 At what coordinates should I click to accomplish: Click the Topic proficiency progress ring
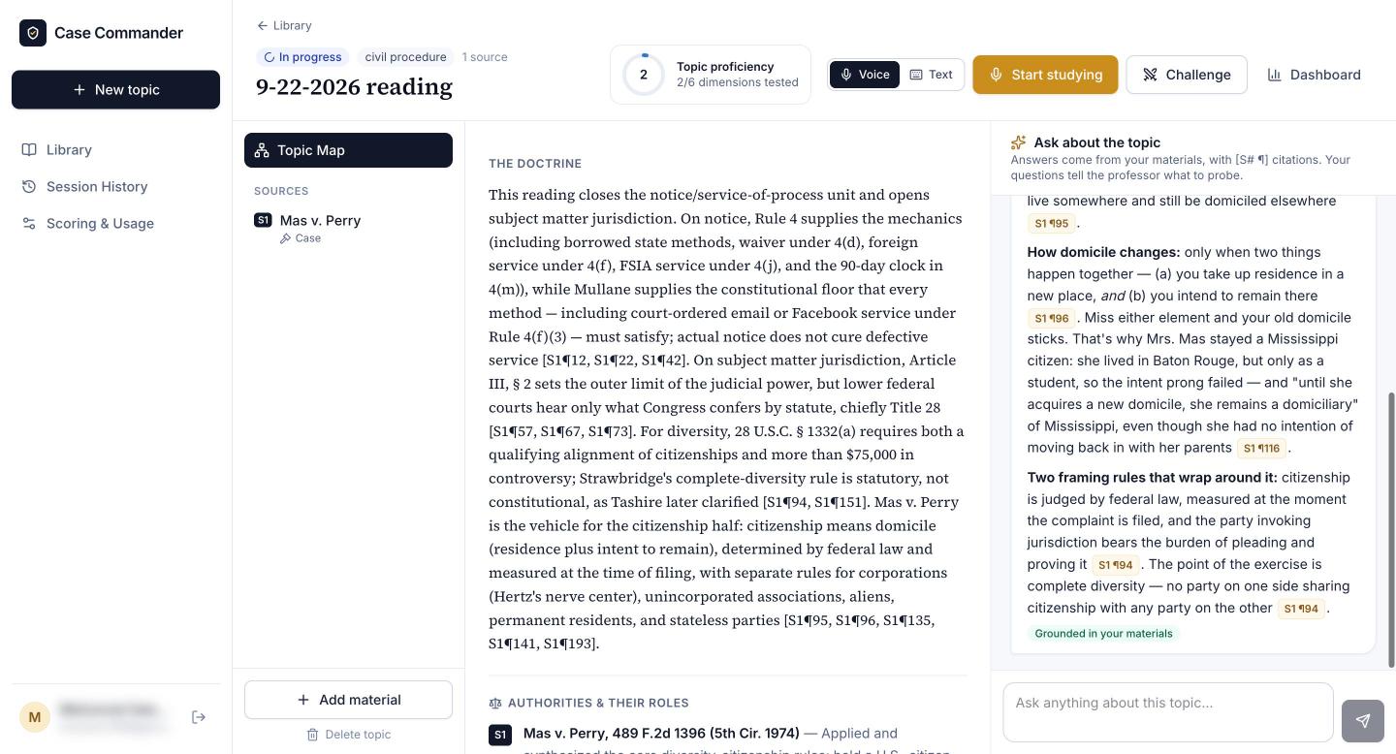644,75
